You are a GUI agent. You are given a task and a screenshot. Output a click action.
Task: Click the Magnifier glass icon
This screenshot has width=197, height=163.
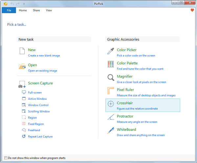point(111,77)
